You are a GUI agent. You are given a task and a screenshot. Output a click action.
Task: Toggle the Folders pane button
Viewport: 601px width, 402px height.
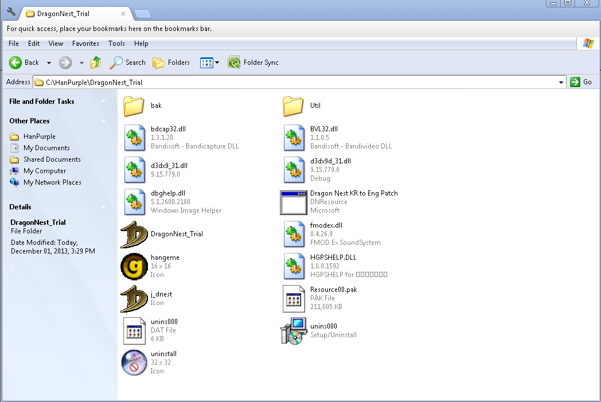[x=171, y=63]
